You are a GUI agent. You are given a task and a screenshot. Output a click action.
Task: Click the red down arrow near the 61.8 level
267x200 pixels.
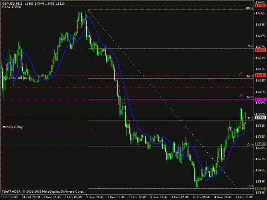[x=241, y=74]
